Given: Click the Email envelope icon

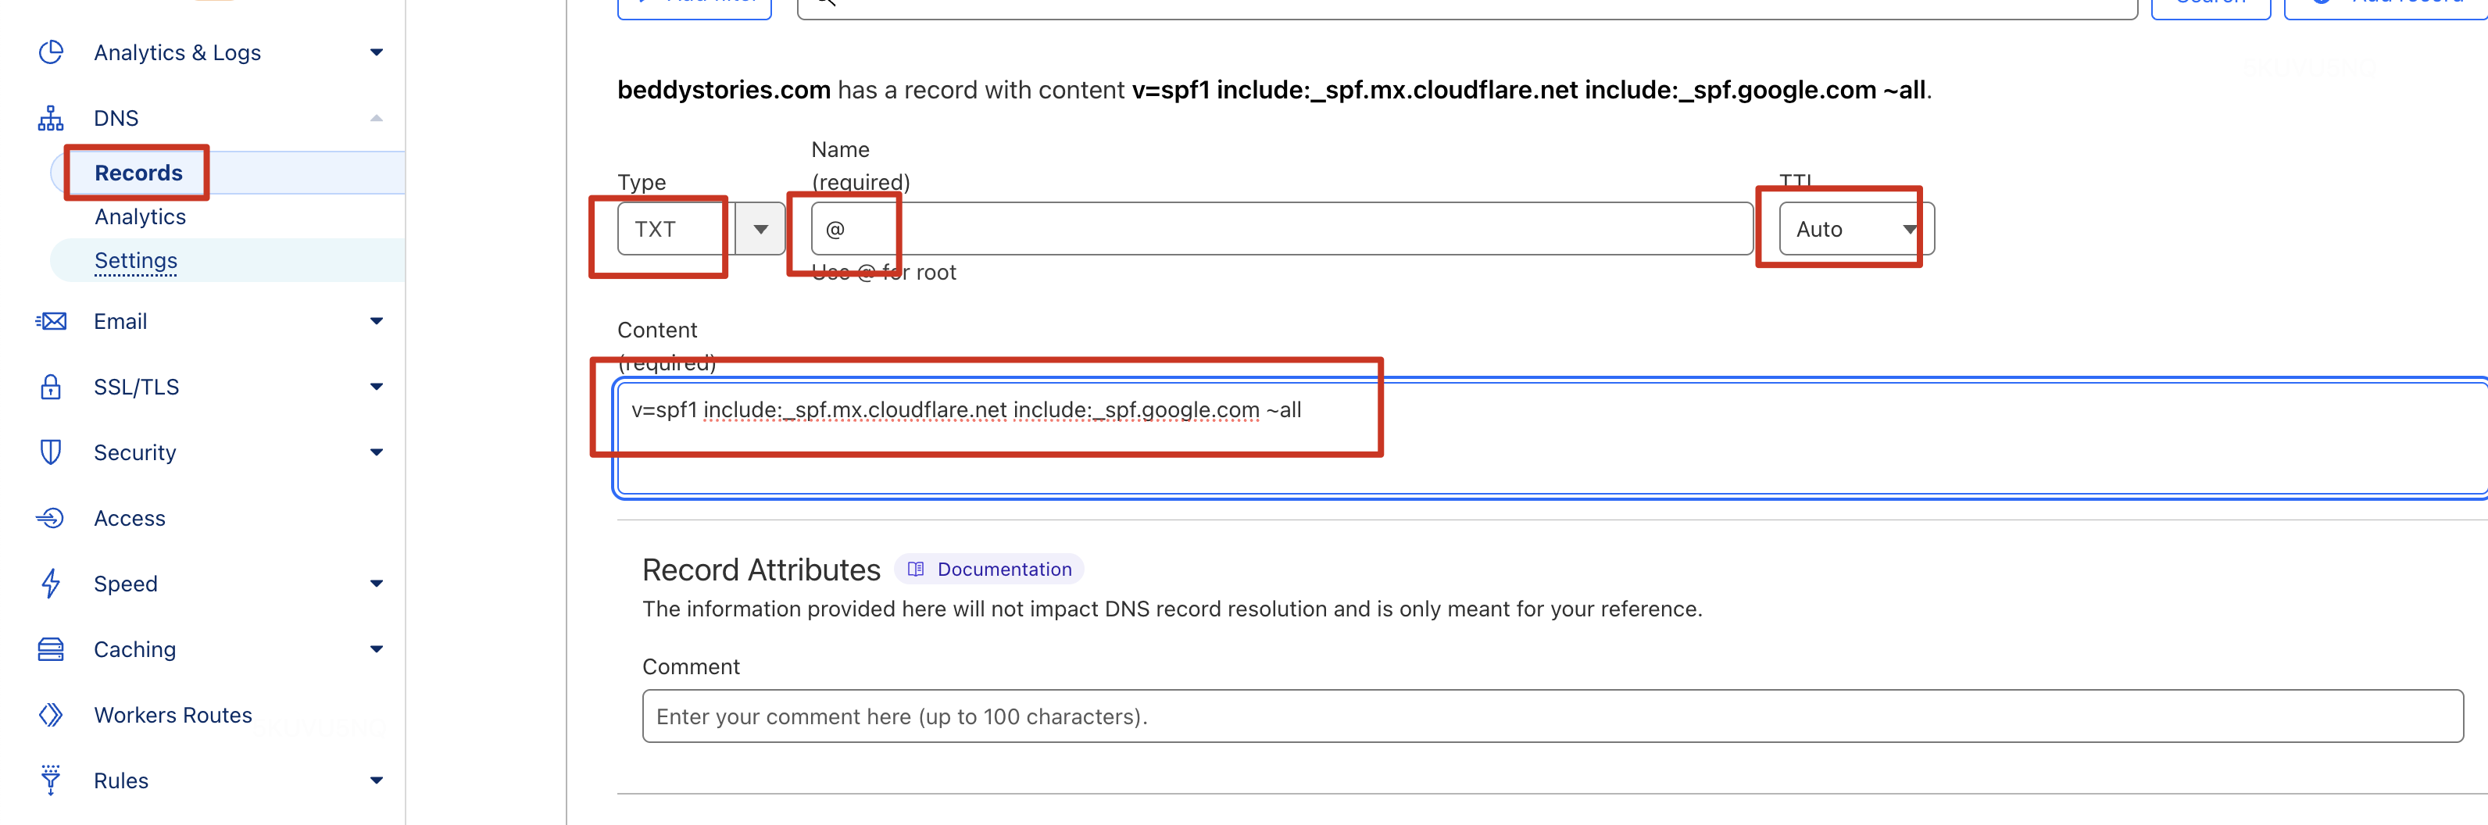Looking at the screenshot, I should click(x=52, y=321).
